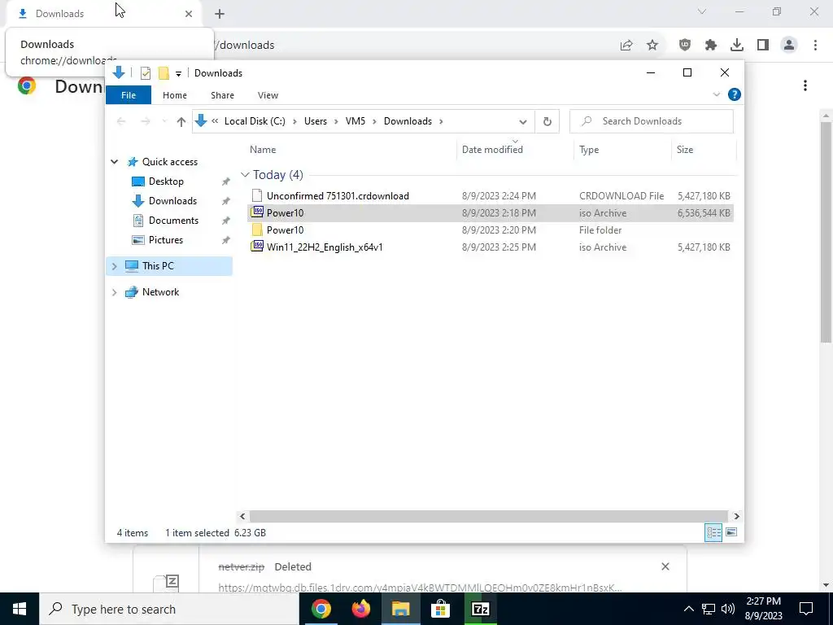Open the notification center icon
Screen dimensions: 833x625
[x=806, y=609]
